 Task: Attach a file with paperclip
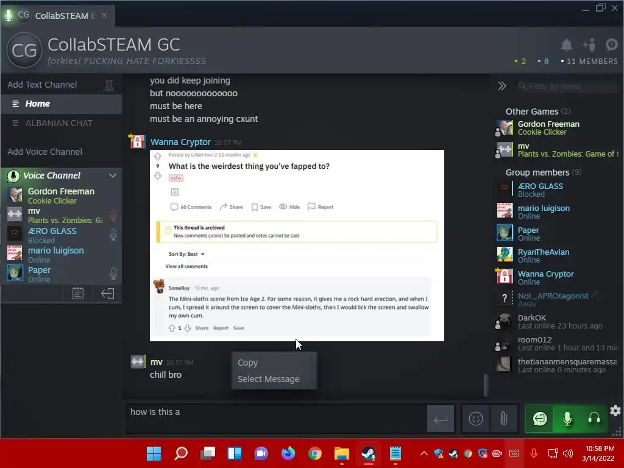click(503, 419)
